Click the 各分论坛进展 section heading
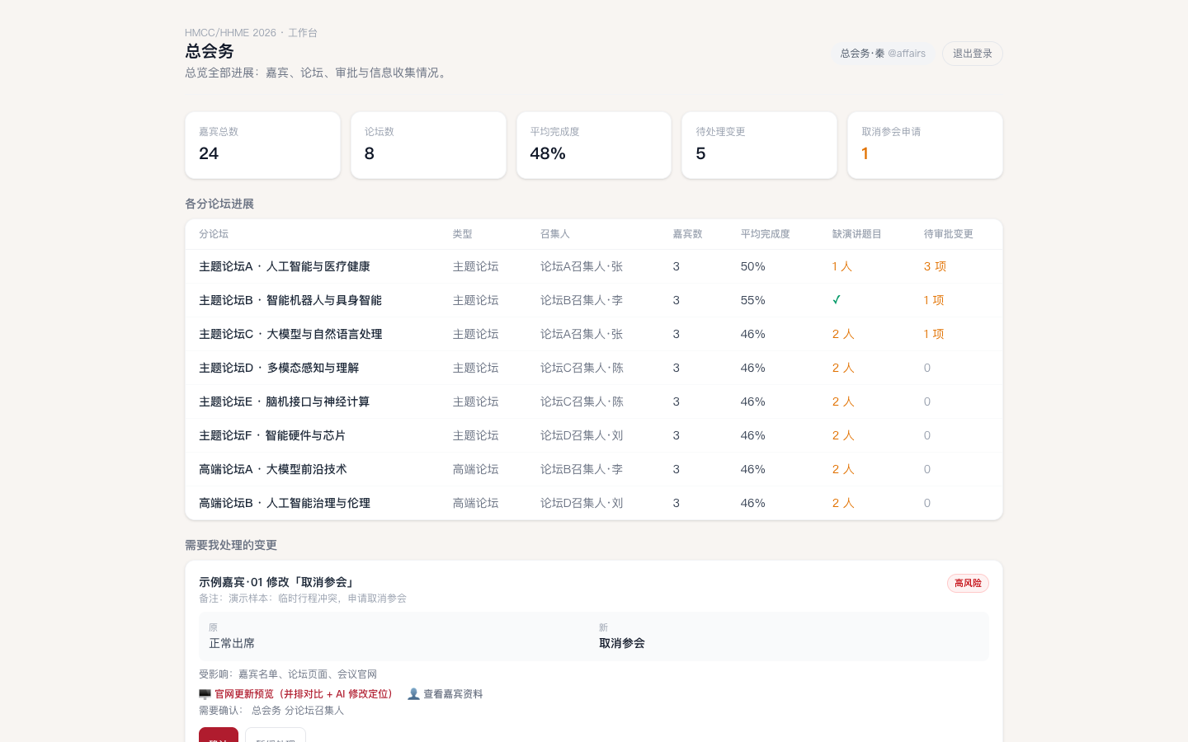 [x=219, y=204]
